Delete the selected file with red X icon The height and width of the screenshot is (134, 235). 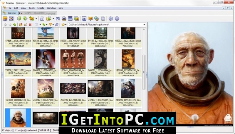(x=30, y=25)
